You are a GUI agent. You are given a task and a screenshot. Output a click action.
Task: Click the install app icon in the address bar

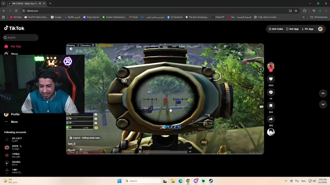click(x=290, y=11)
